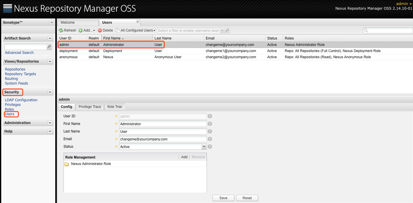The width and height of the screenshot is (413, 203).
Task: Click the help icon beside Email
Action: click(210, 139)
